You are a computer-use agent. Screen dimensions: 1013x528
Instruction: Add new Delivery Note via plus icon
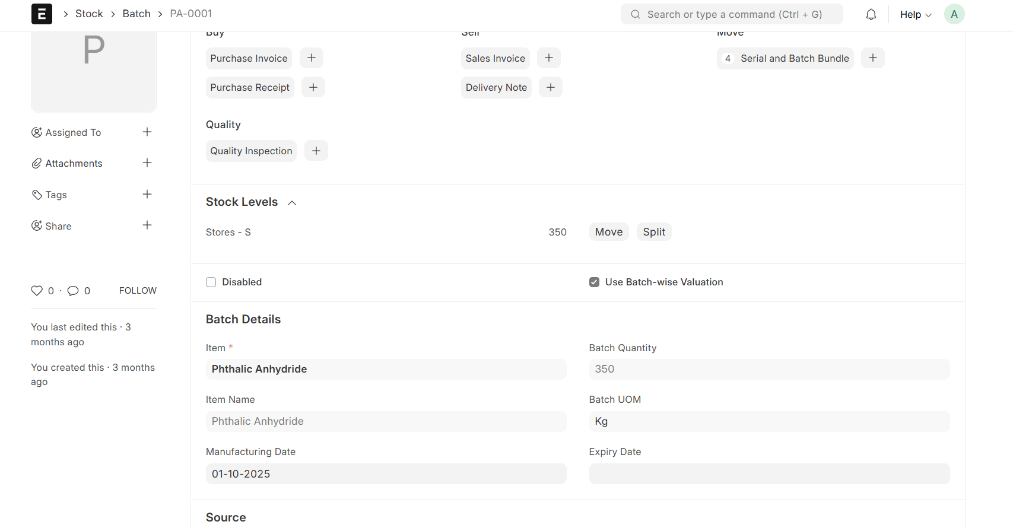pos(550,87)
